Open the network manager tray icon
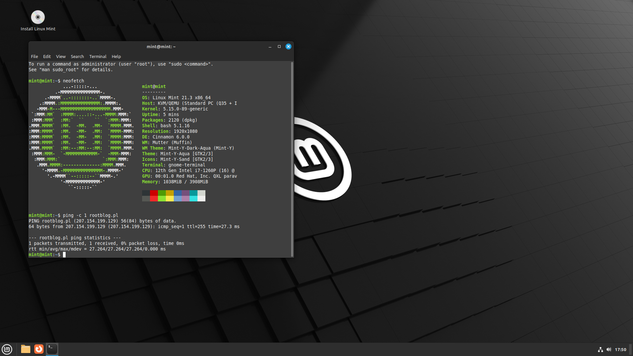The height and width of the screenshot is (356, 633). 600,350
